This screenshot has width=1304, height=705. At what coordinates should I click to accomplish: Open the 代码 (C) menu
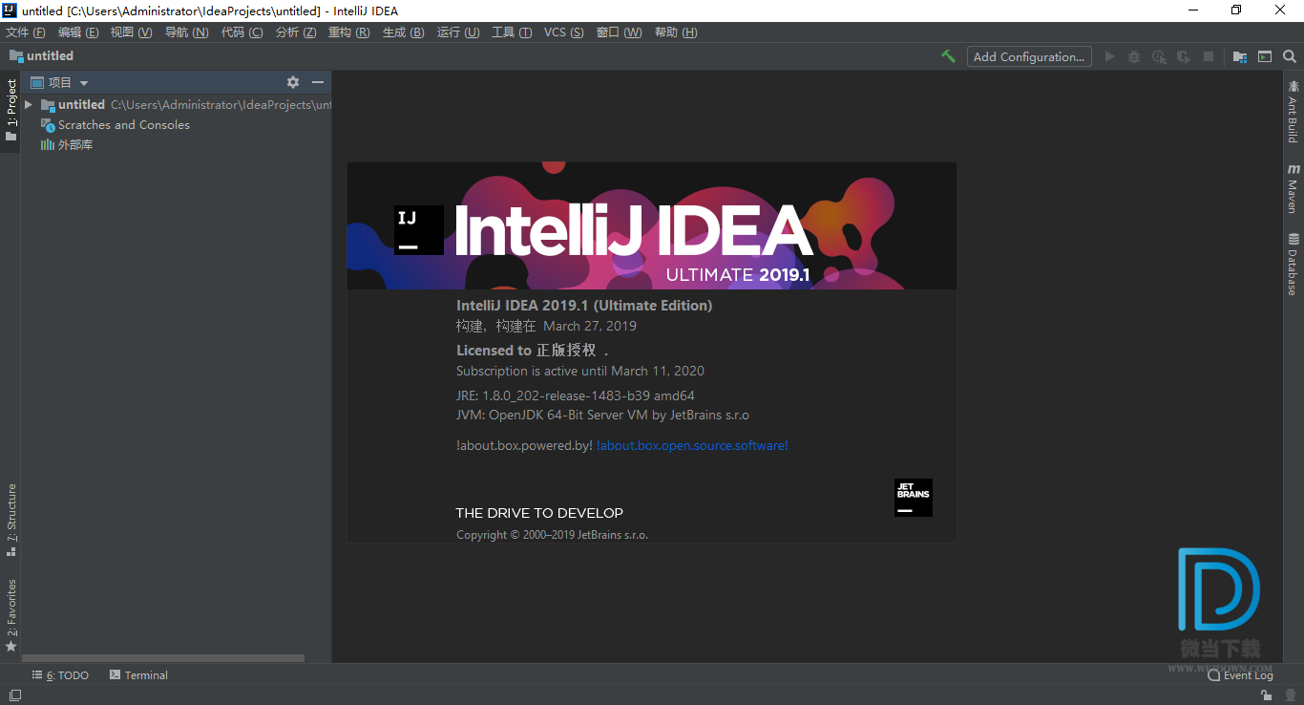pos(242,32)
